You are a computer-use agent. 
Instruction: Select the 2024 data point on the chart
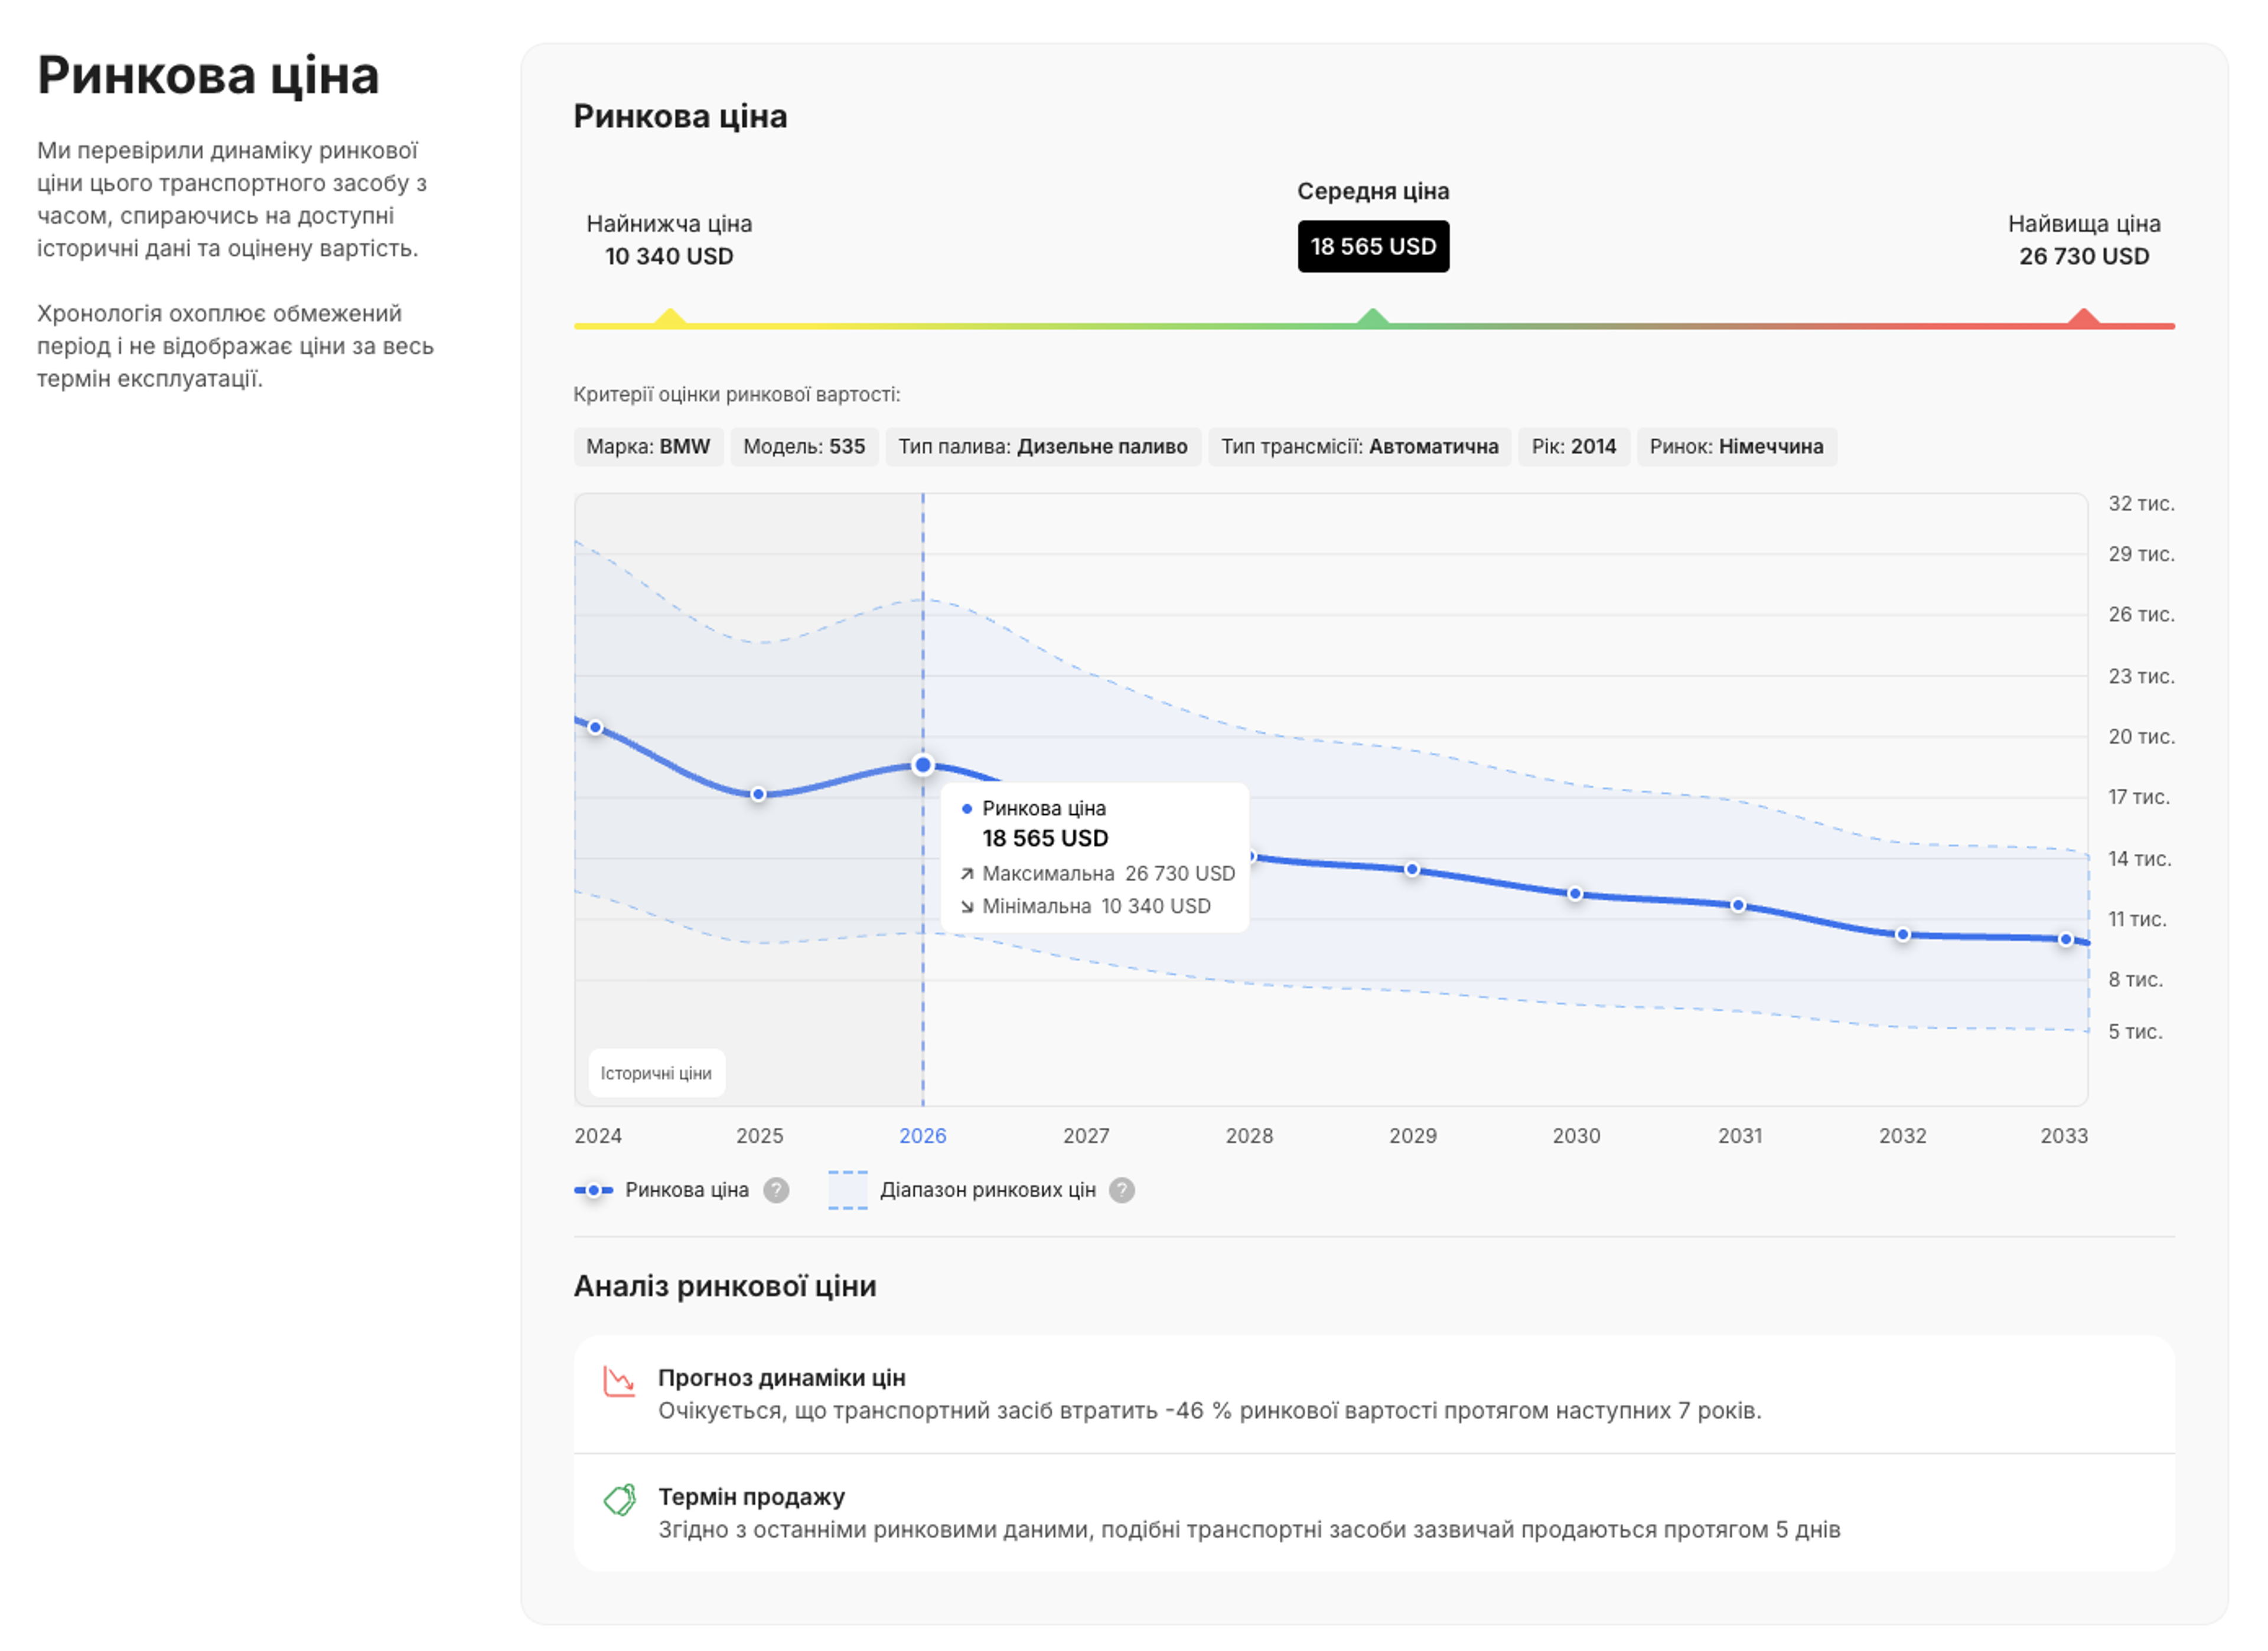(x=595, y=727)
